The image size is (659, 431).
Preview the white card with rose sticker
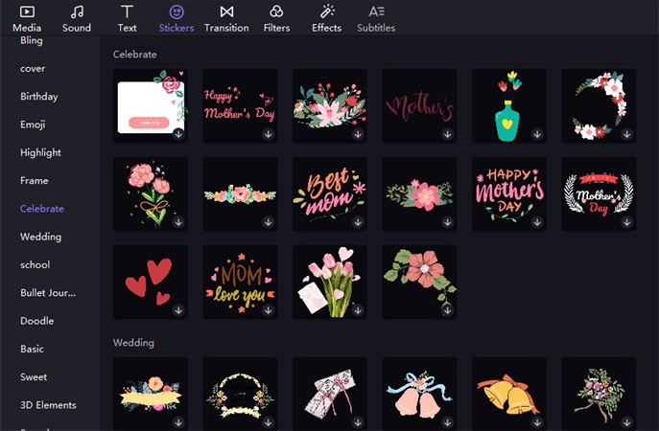[151, 105]
